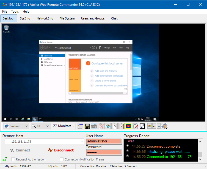Click the hand-on-keyboard keys icon
The width and height of the screenshot is (207, 169).
(164, 126)
